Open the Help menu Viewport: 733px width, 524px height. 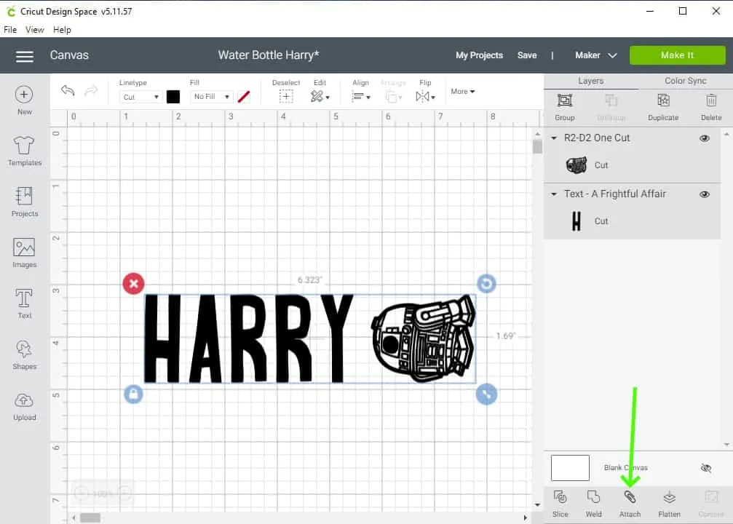(62, 30)
